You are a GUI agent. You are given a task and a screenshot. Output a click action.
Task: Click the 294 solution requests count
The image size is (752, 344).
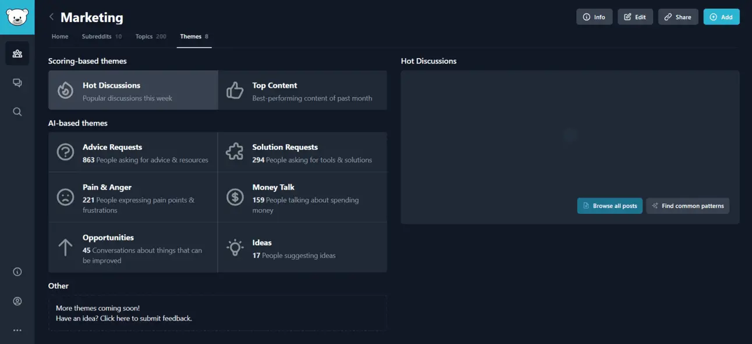pos(258,160)
